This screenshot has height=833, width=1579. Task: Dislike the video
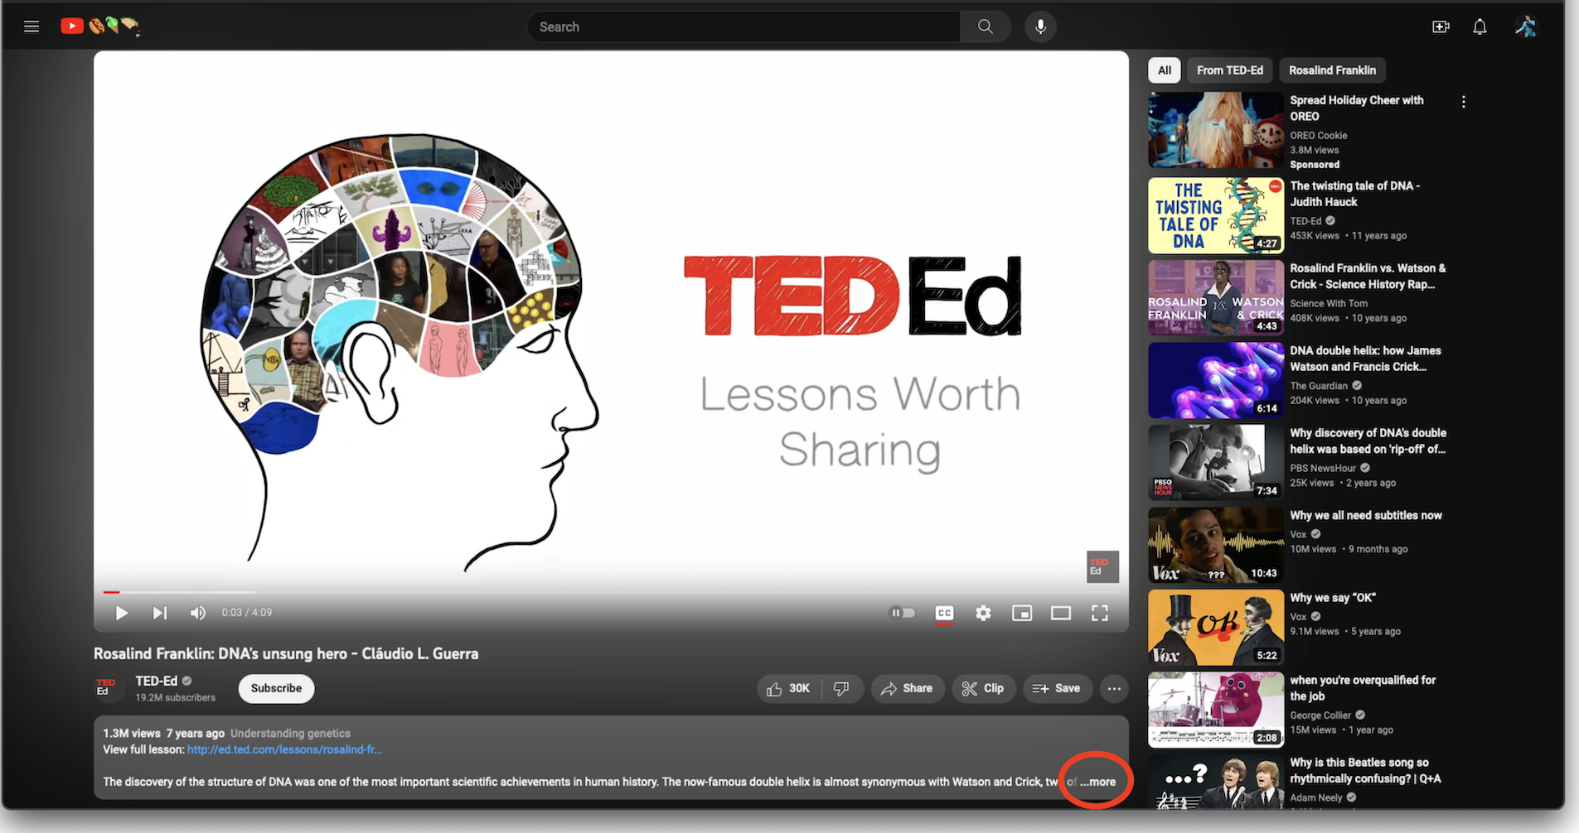point(841,688)
